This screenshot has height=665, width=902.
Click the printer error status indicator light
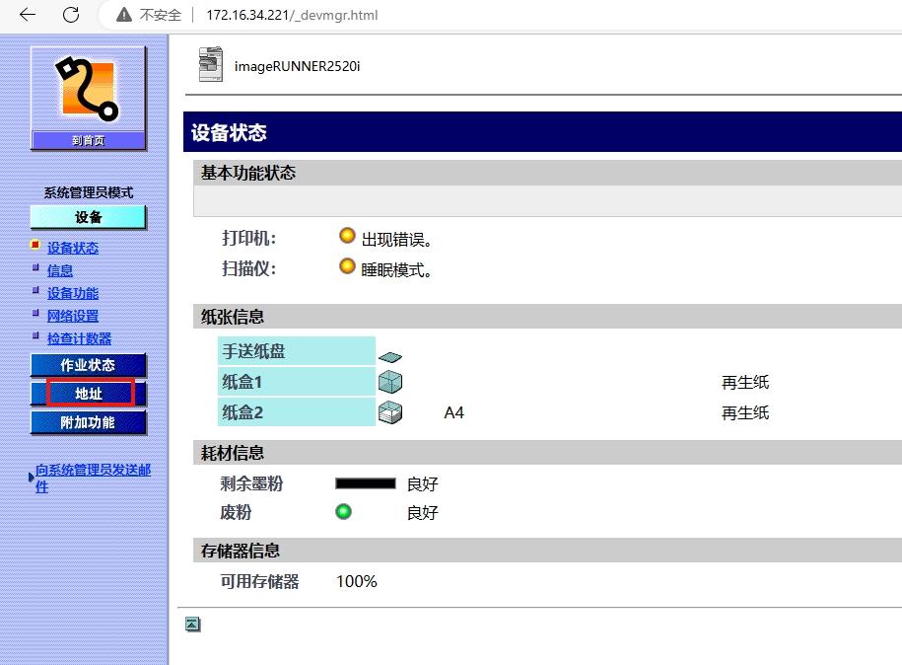347,236
